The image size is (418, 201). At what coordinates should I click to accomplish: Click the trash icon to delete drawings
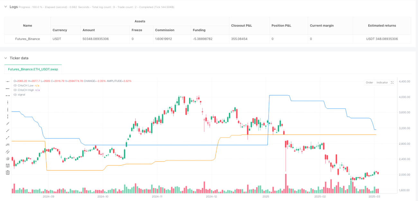point(8,173)
